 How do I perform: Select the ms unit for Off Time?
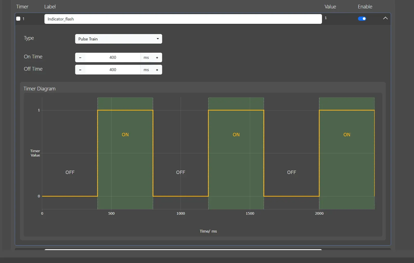point(146,70)
